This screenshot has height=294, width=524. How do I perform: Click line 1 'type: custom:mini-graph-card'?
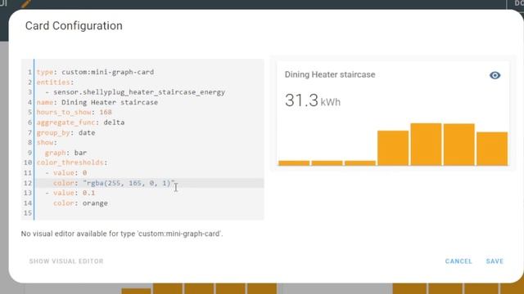pyautogui.click(x=95, y=72)
